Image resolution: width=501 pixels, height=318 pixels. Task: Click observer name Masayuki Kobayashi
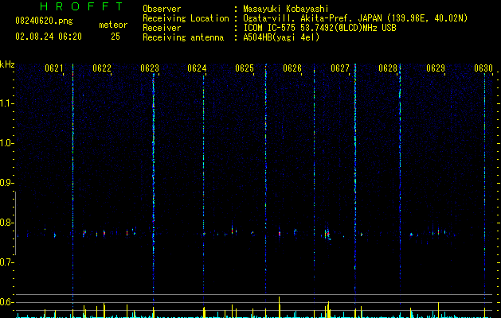click(x=286, y=9)
